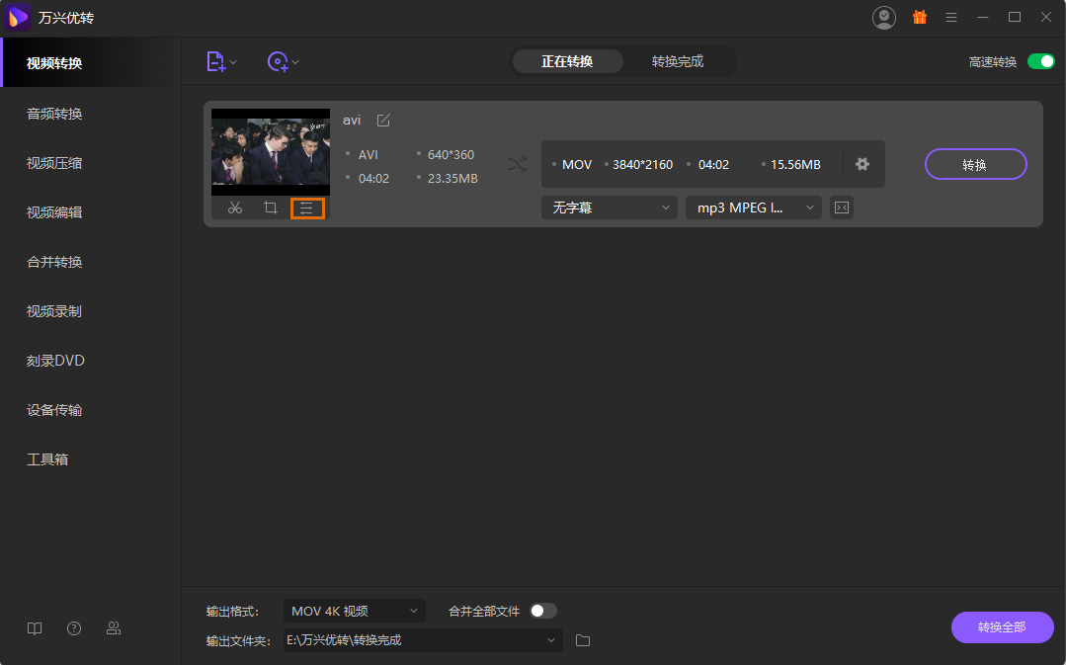
Task: Click the load DVD disc icon
Action: click(x=279, y=61)
